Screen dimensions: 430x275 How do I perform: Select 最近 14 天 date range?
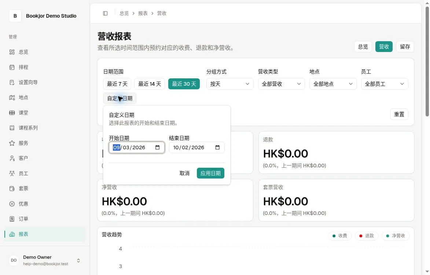pyautogui.click(x=150, y=84)
